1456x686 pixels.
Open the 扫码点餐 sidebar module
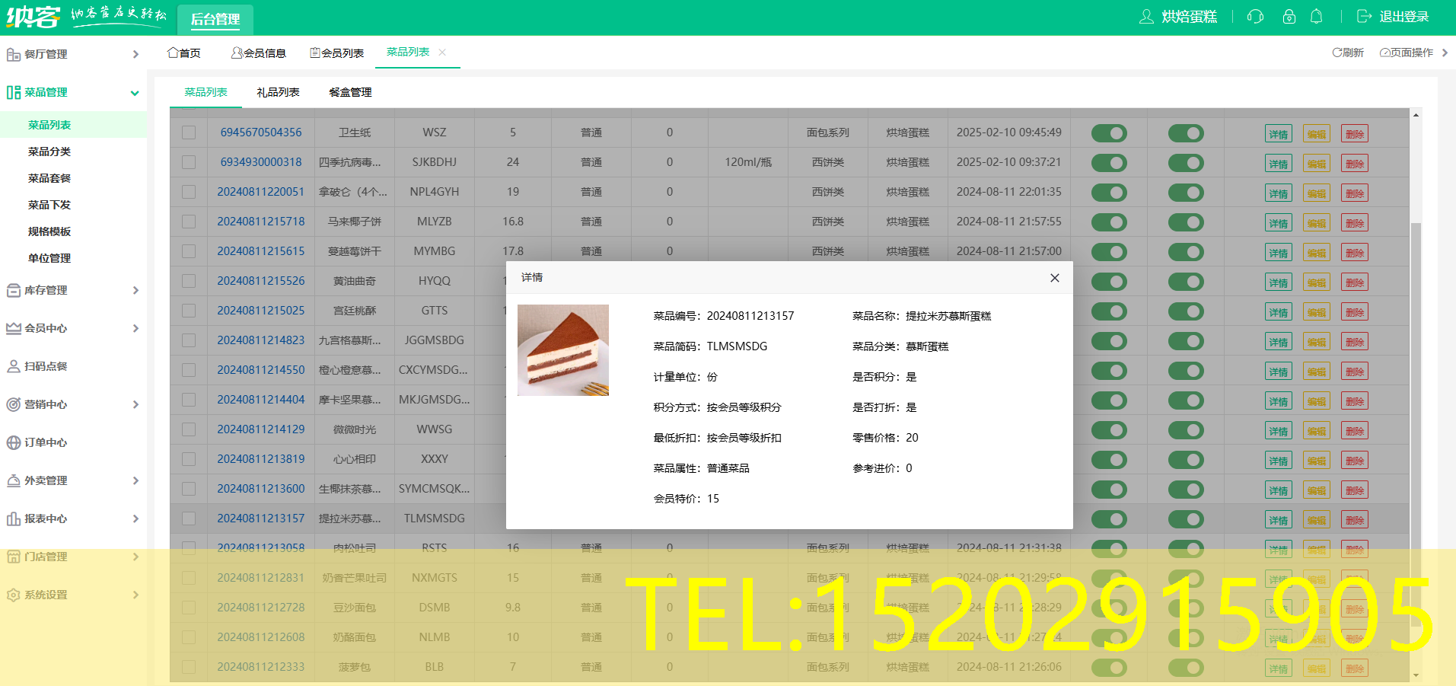click(46, 366)
